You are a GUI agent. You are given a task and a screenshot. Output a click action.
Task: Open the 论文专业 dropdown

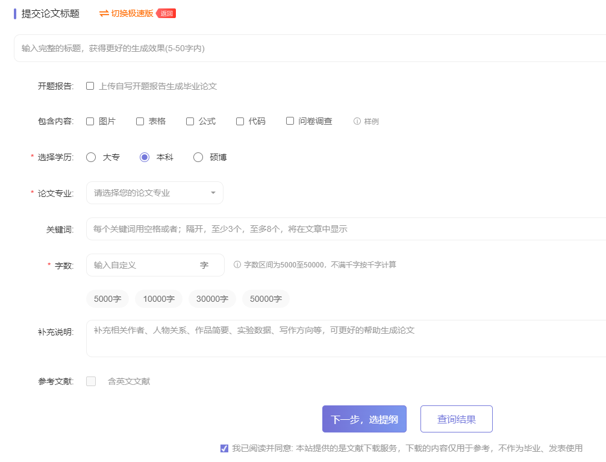coord(154,193)
